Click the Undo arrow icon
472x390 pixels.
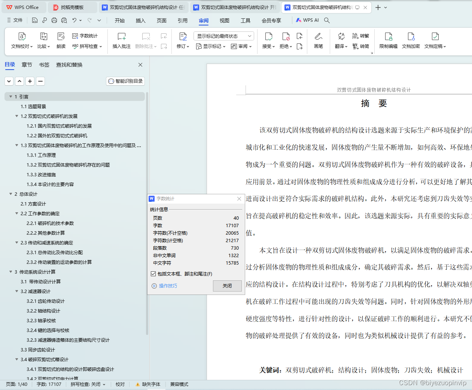74,20
